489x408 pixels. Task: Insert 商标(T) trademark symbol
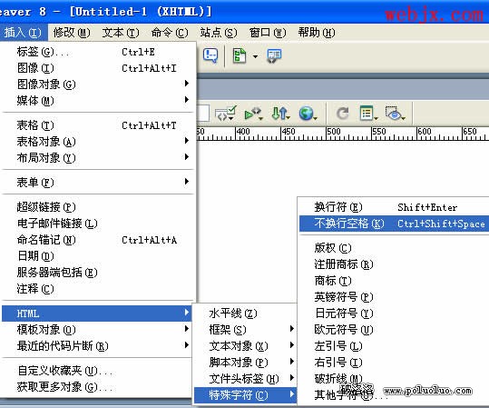(x=394, y=281)
